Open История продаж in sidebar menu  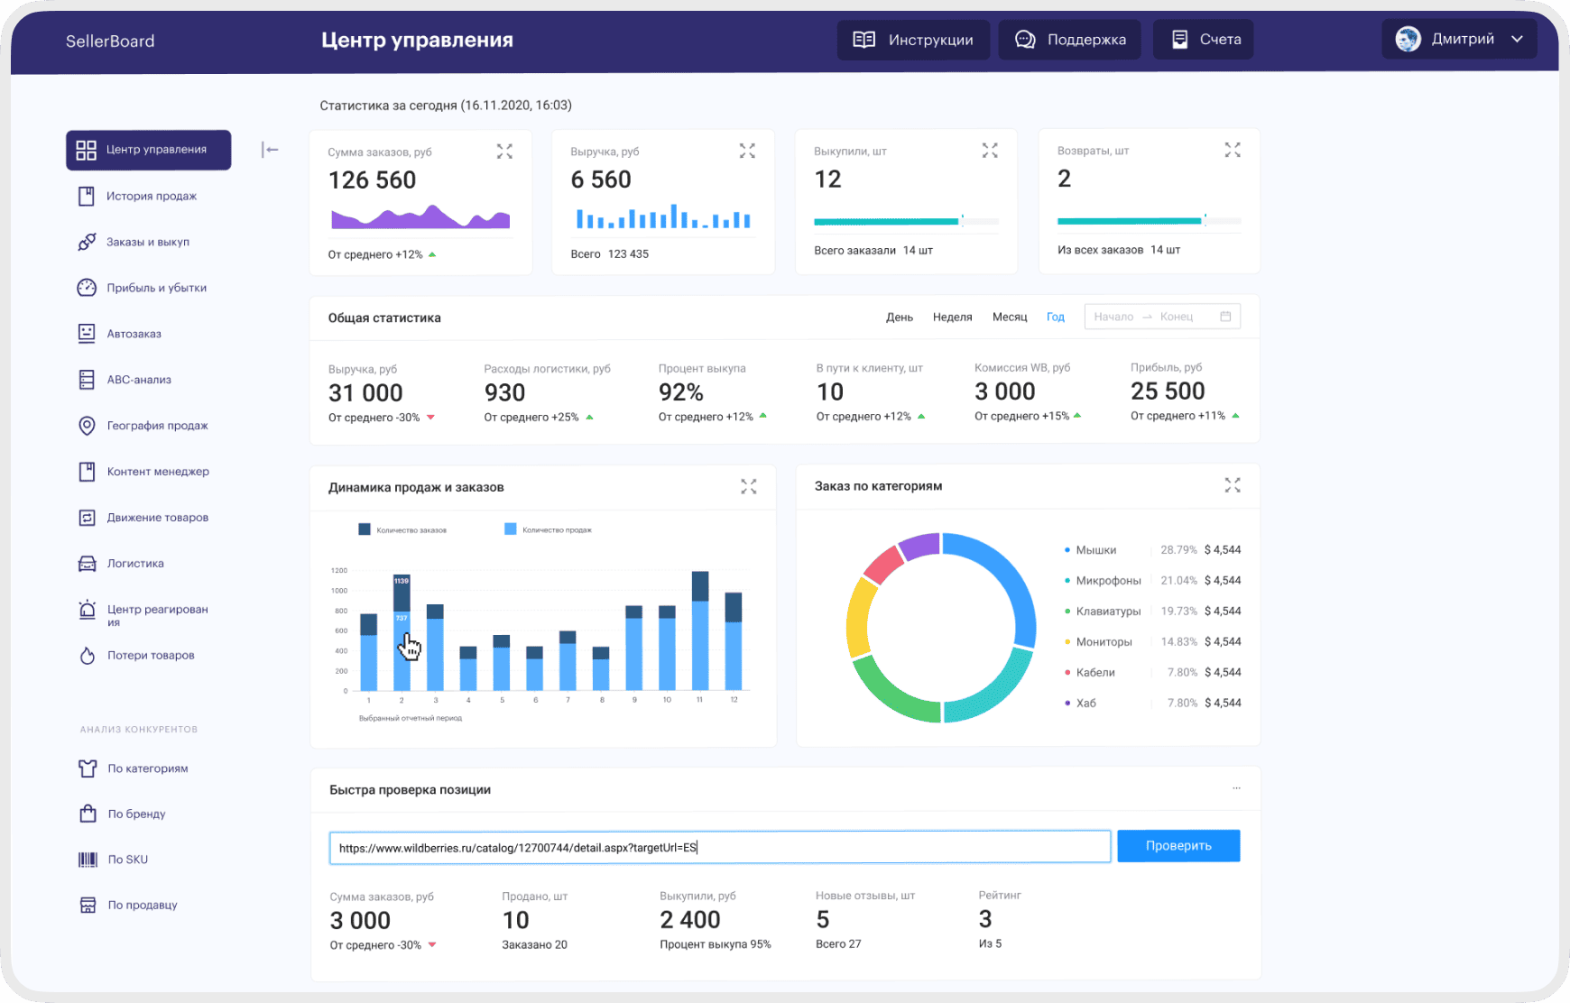(152, 196)
